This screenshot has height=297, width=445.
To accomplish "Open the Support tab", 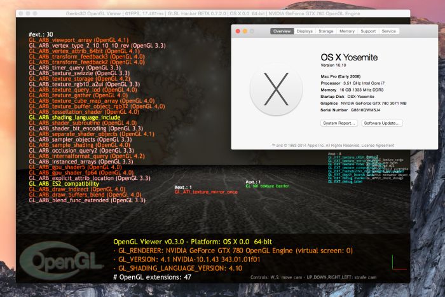I will coord(368,31).
